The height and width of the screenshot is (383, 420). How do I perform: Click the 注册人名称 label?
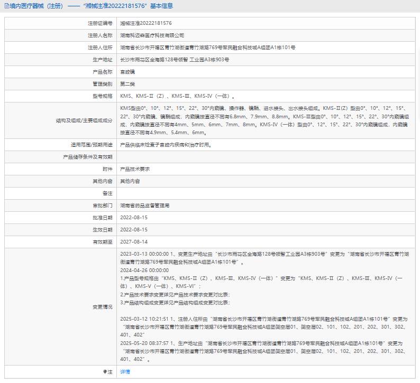click(100, 35)
